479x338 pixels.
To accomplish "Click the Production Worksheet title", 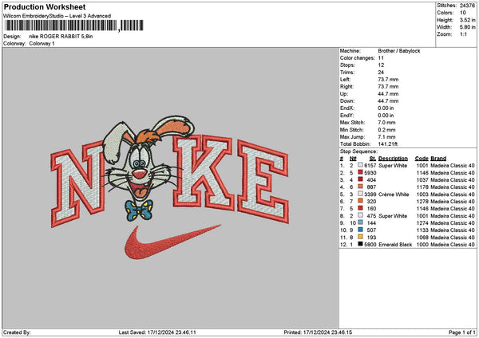I will [45, 6].
